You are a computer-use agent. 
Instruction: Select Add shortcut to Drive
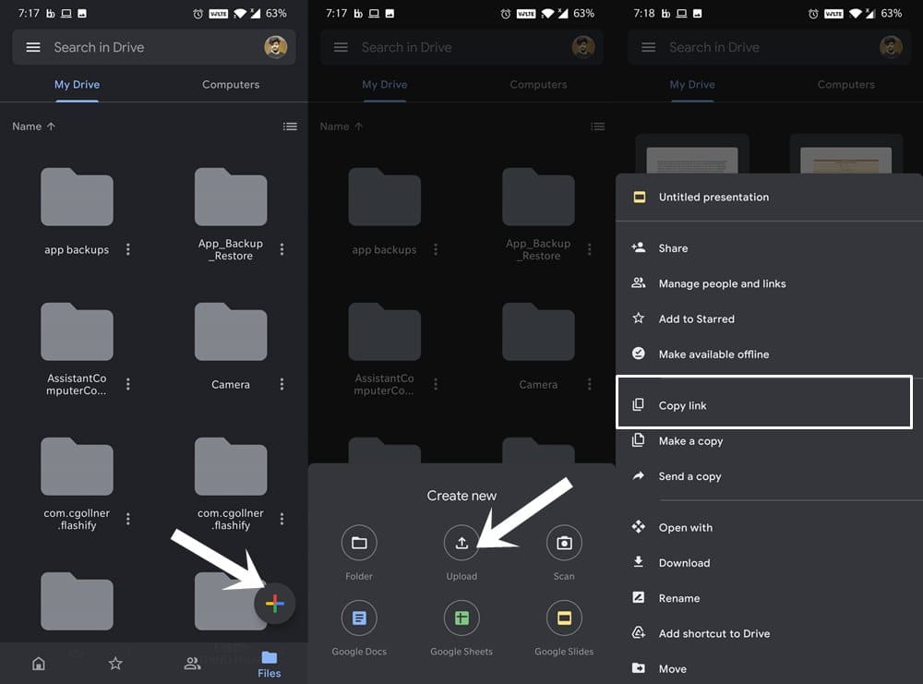(769, 633)
